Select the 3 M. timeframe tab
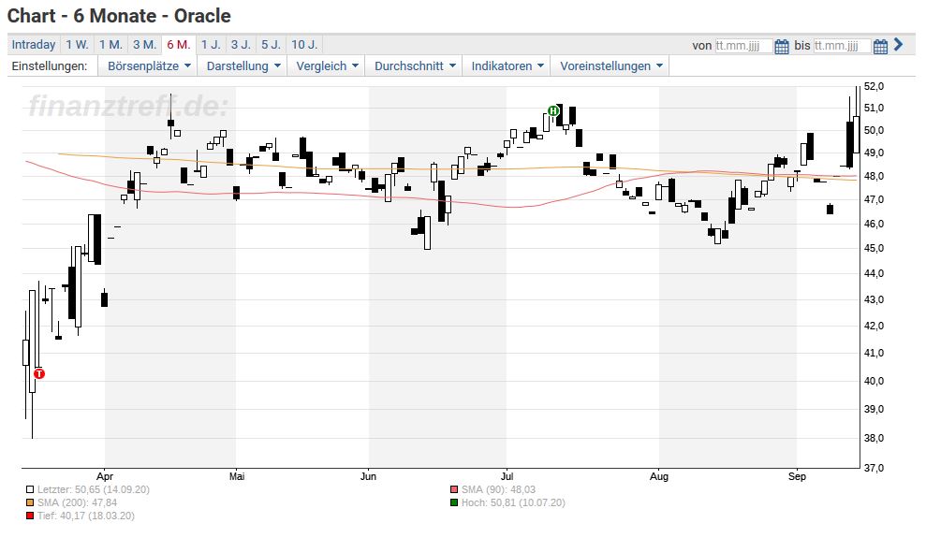Image resolution: width=926 pixels, height=538 pixels. point(144,45)
